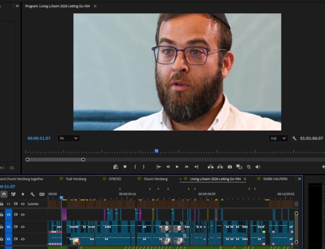This screenshot has height=249, width=325.
Task: Open Program monitor wrench settings
Action: click(x=294, y=138)
